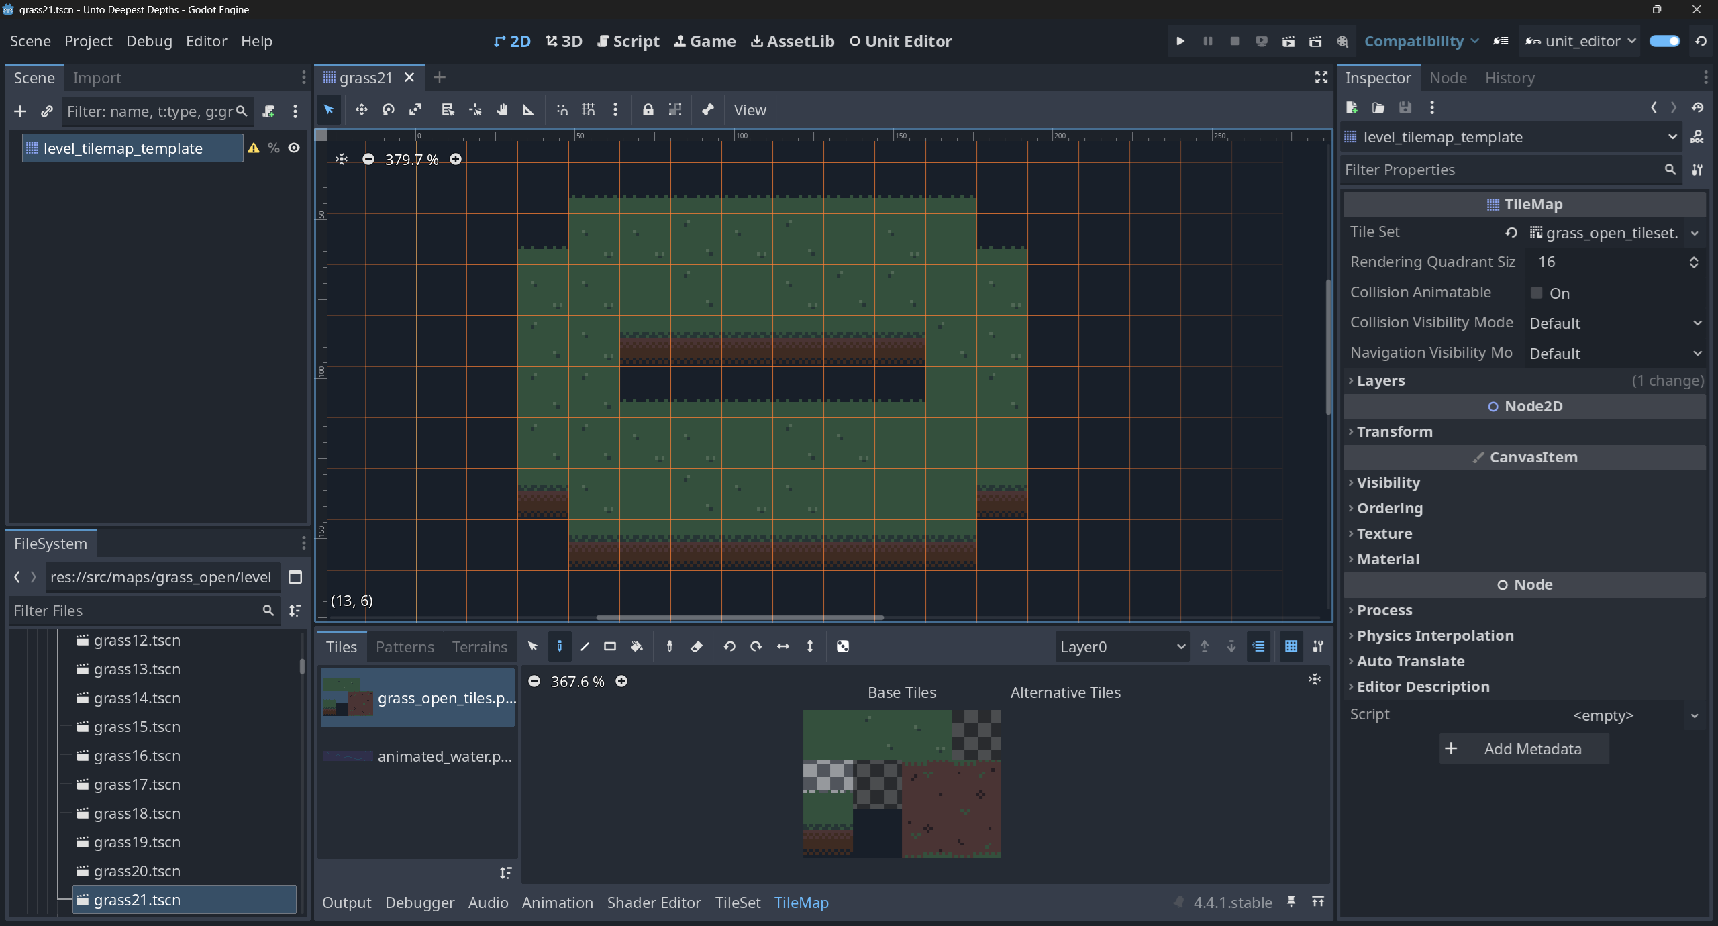Screen dimensions: 1718x926
Task: Open the Project menu
Action: tap(88, 41)
